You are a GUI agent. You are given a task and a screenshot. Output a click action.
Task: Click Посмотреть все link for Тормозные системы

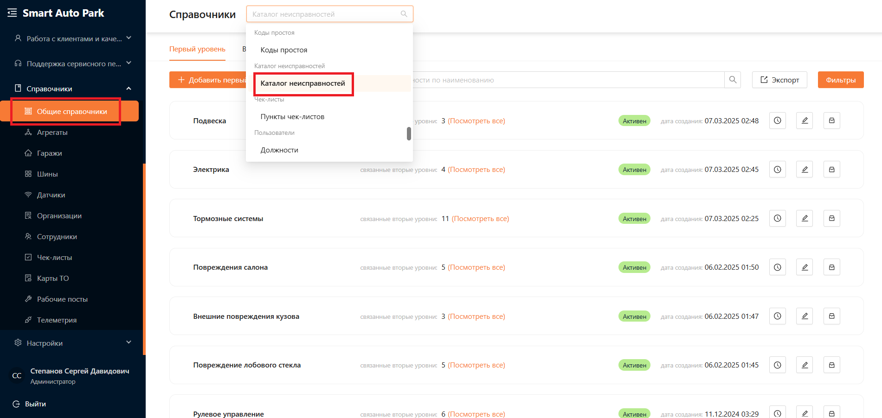pyautogui.click(x=480, y=219)
